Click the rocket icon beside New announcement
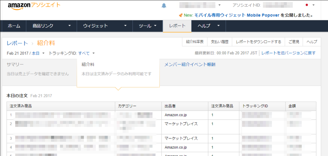328x156 pixels. 181,15
